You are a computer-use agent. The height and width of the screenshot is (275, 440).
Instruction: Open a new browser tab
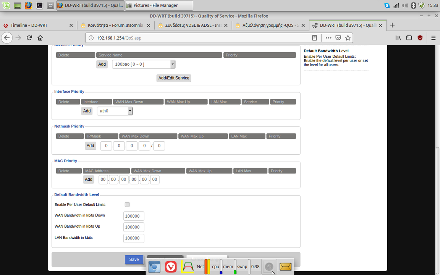click(392, 25)
